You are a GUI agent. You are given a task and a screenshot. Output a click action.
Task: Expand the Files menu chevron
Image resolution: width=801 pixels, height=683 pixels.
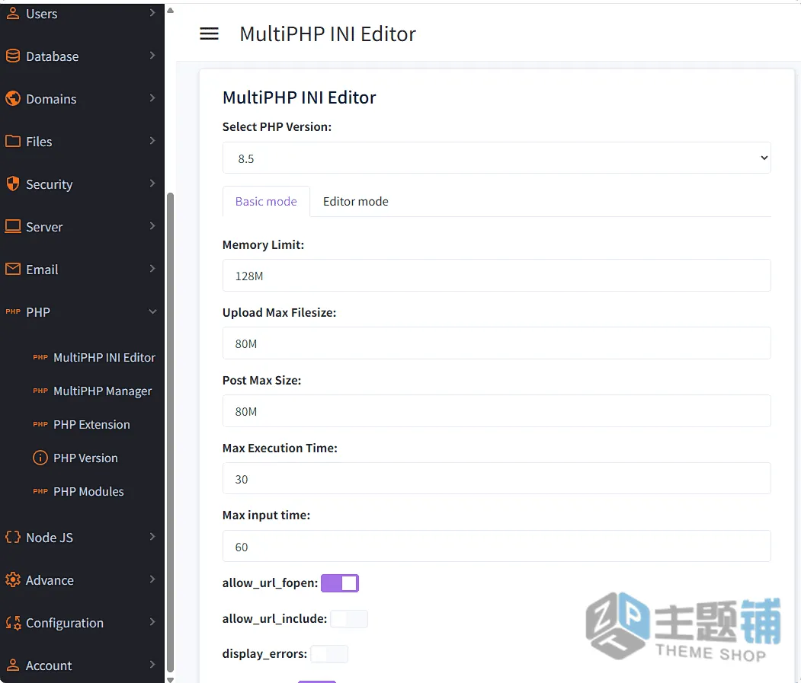152,140
